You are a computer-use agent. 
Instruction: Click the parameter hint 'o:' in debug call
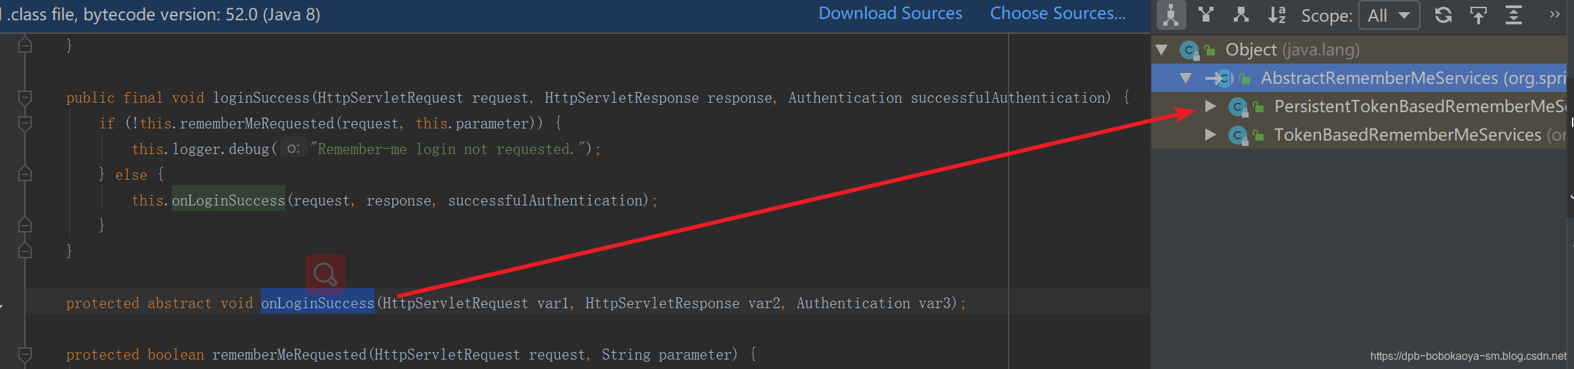292,149
